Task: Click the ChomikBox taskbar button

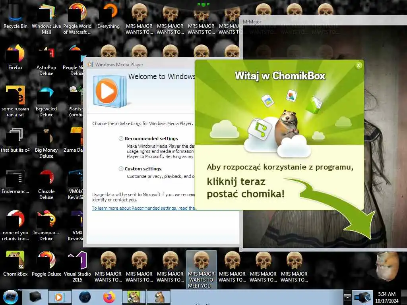Action: (x=134, y=297)
